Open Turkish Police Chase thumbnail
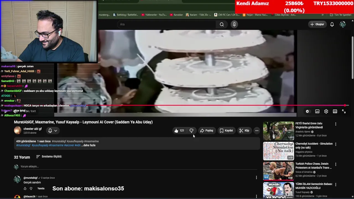 click(x=278, y=171)
